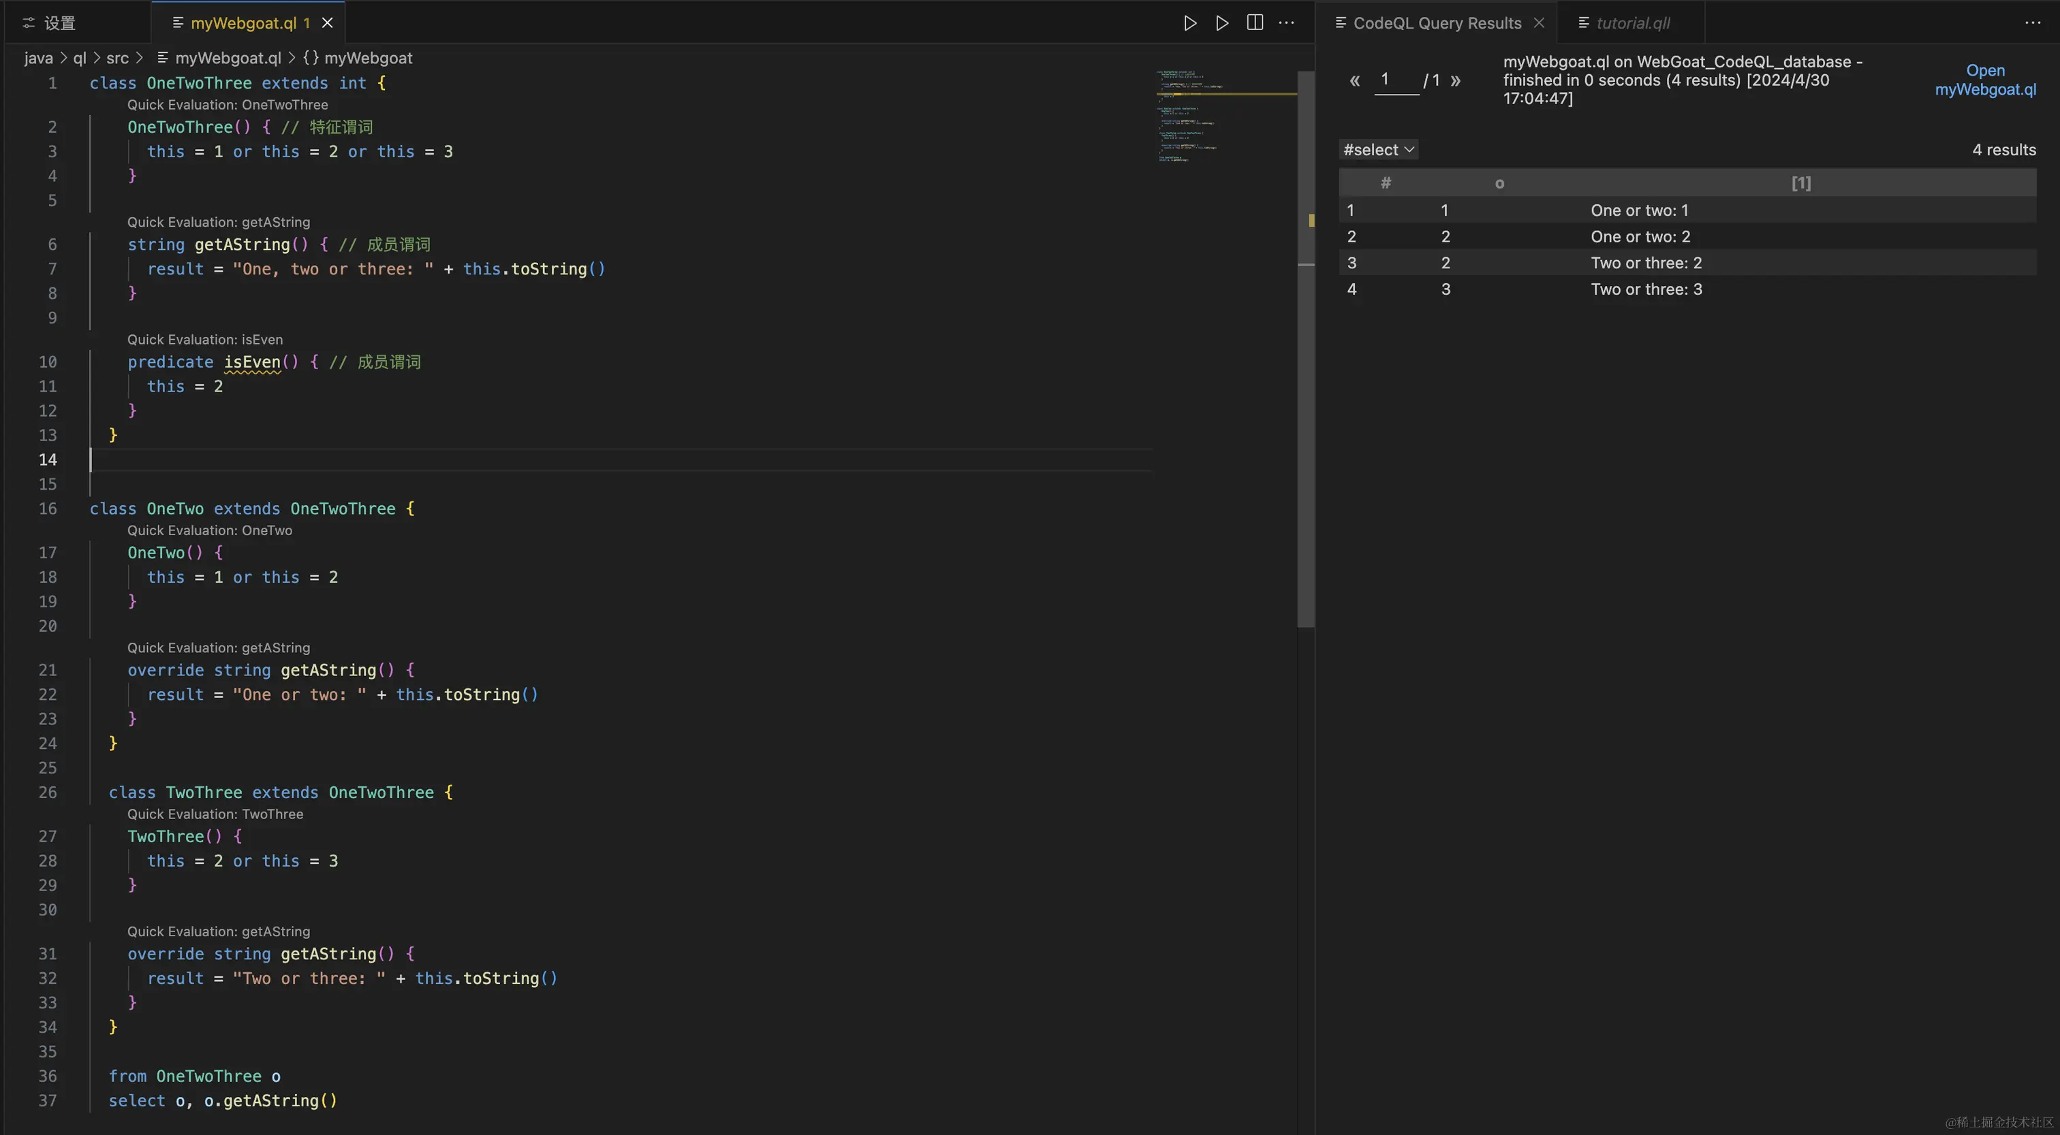Open the results panel's more actions ellipsis
The width and height of the screenshot is (2060, 1135).
(2033, 23)
